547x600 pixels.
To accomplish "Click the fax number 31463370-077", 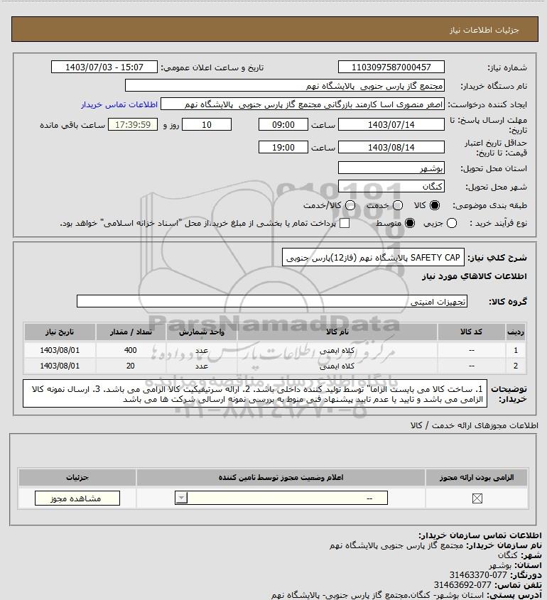I will pos(478,574).
